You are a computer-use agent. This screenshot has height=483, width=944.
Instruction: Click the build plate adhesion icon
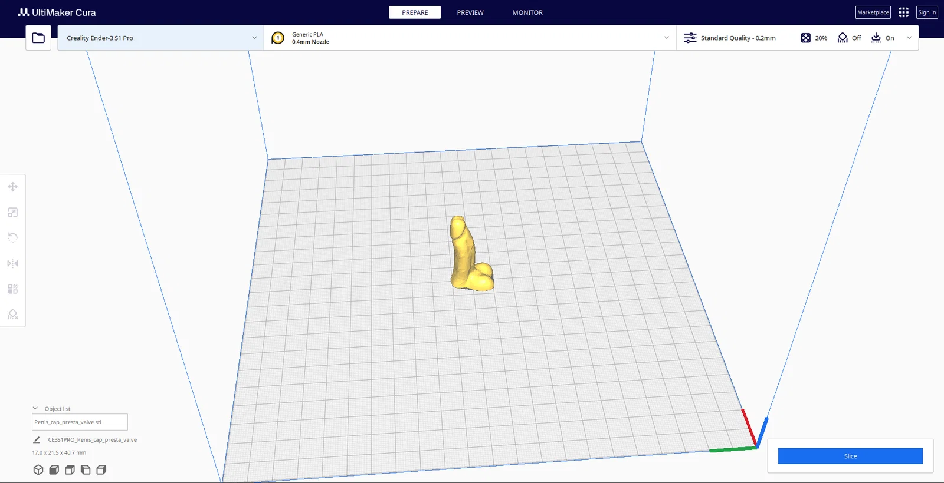(876, 38)
